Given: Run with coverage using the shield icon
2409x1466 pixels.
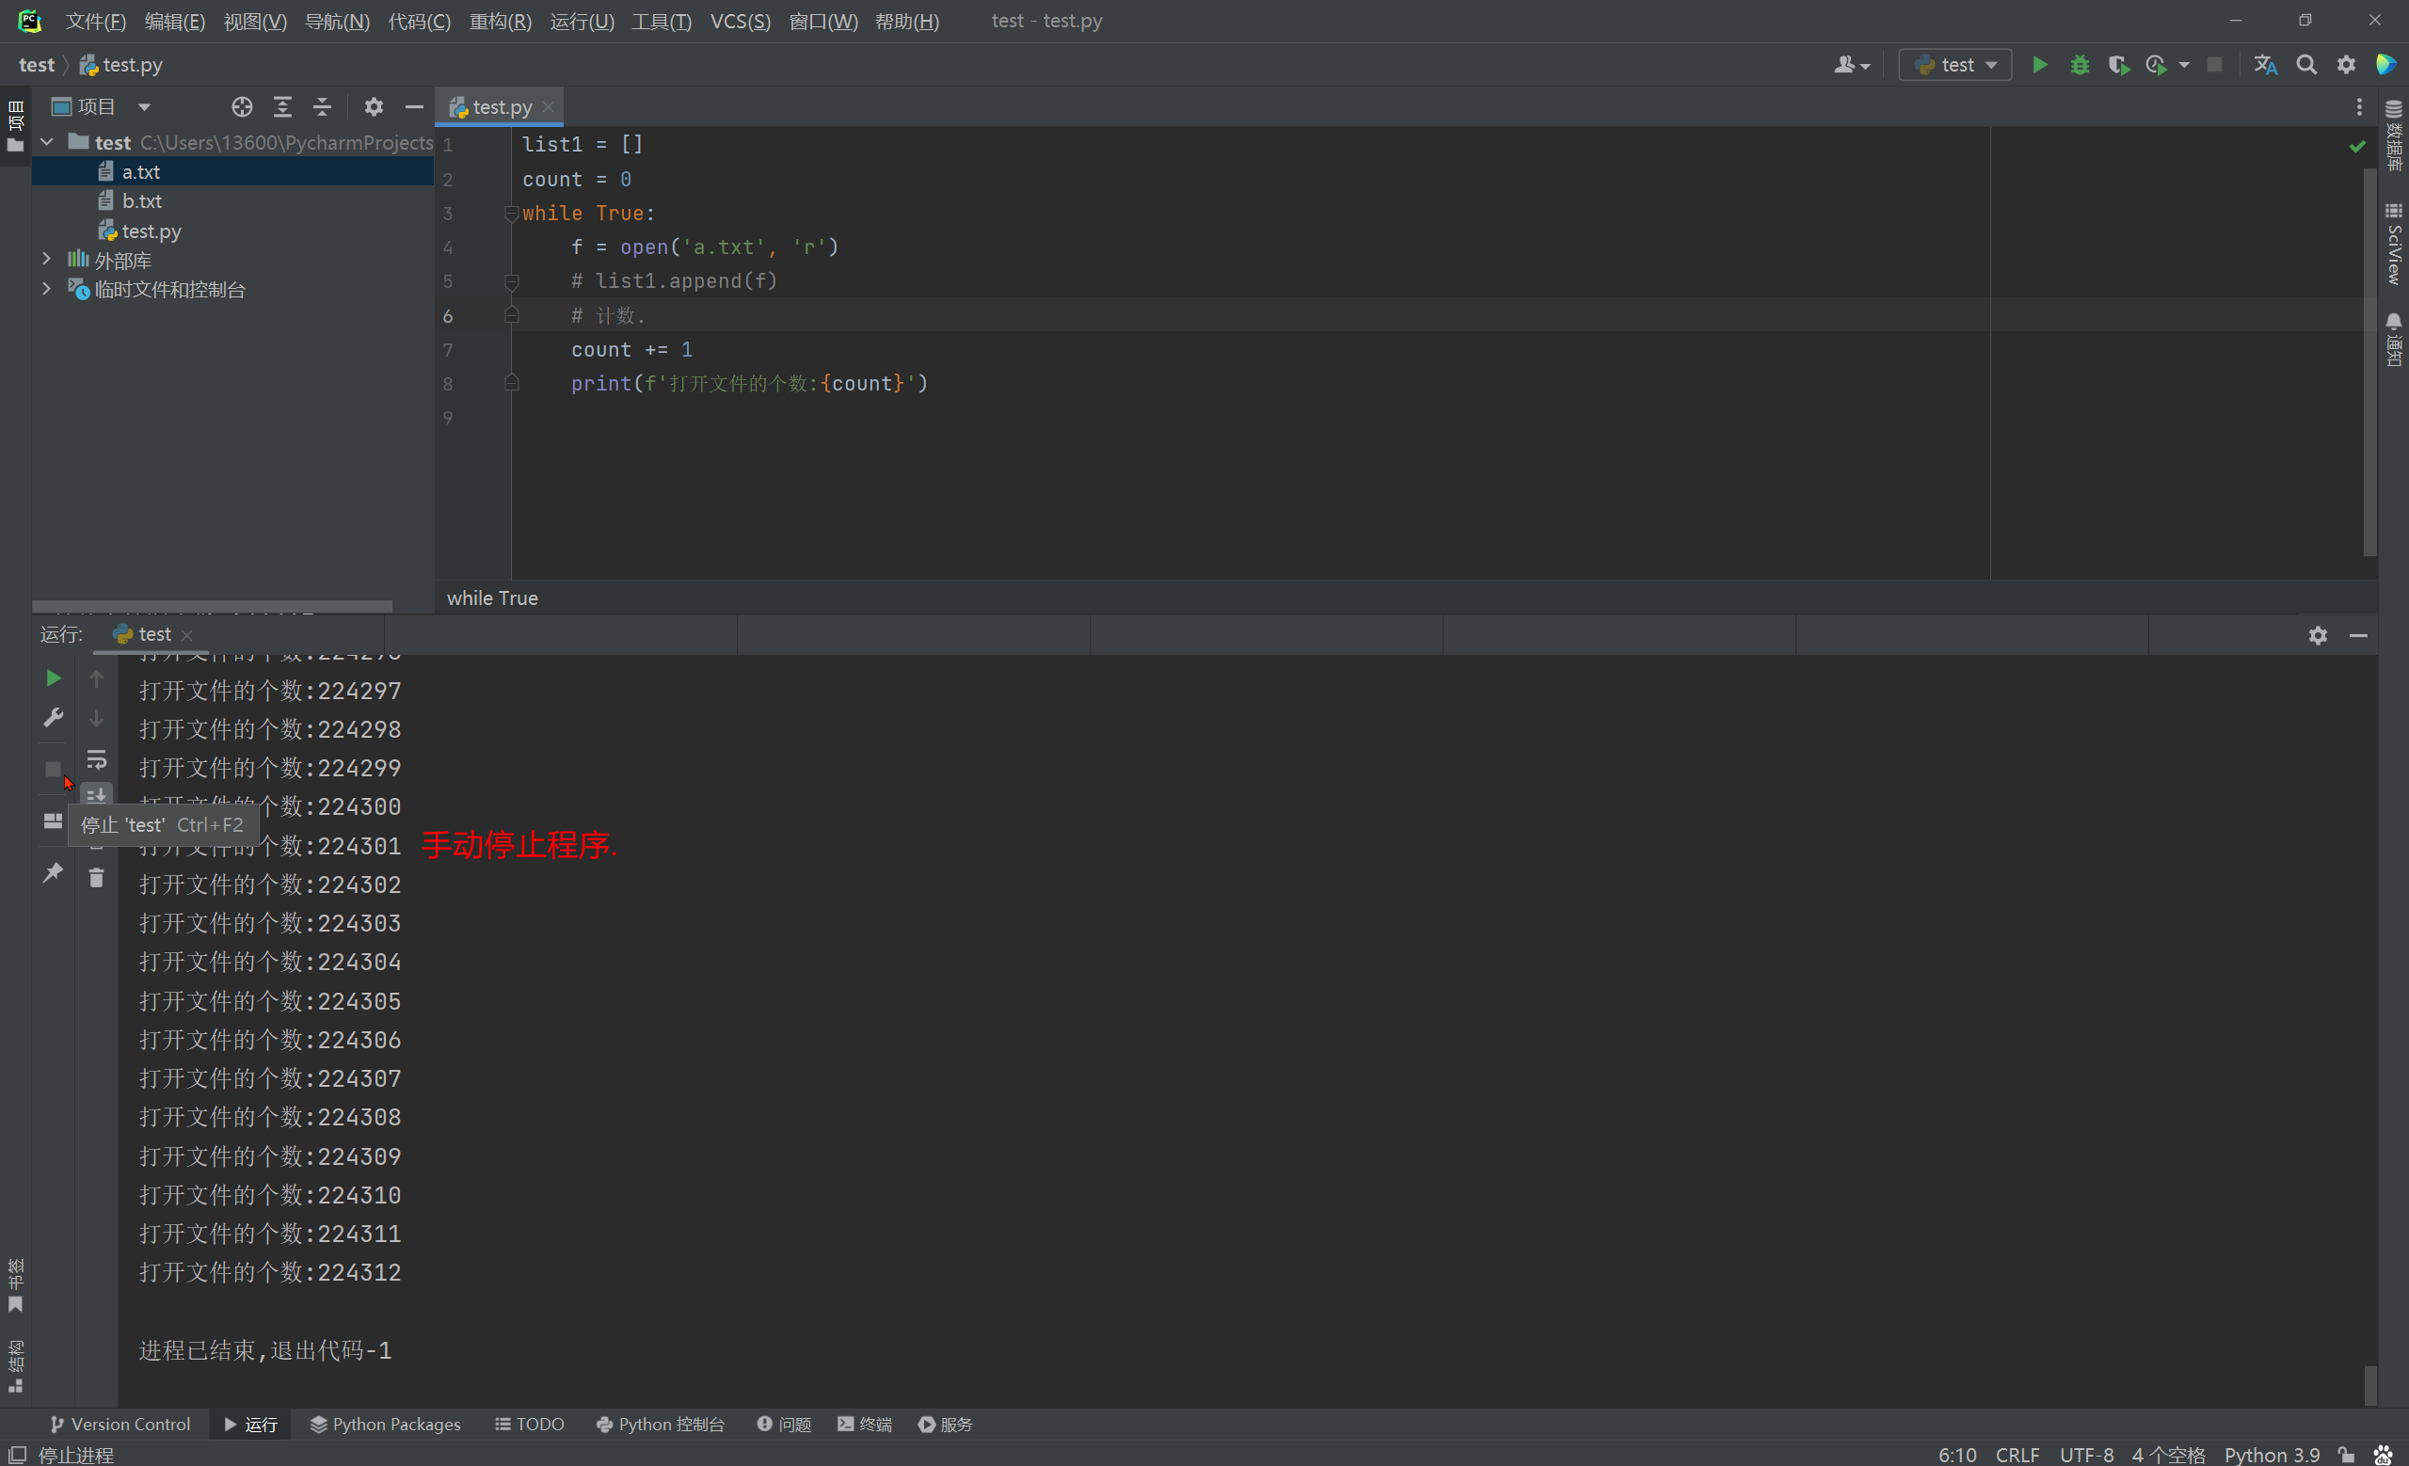Looking at the screenshot, I should click(x=2117, y=65).
